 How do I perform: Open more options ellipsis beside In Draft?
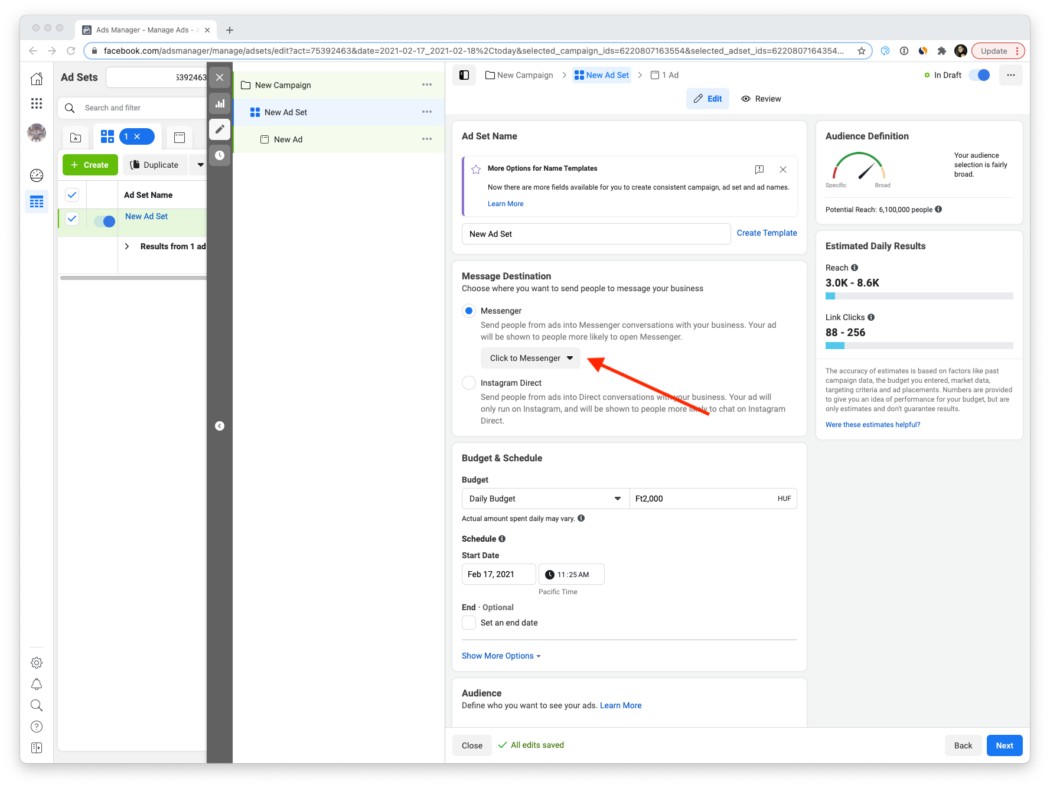coord(1011,75)
